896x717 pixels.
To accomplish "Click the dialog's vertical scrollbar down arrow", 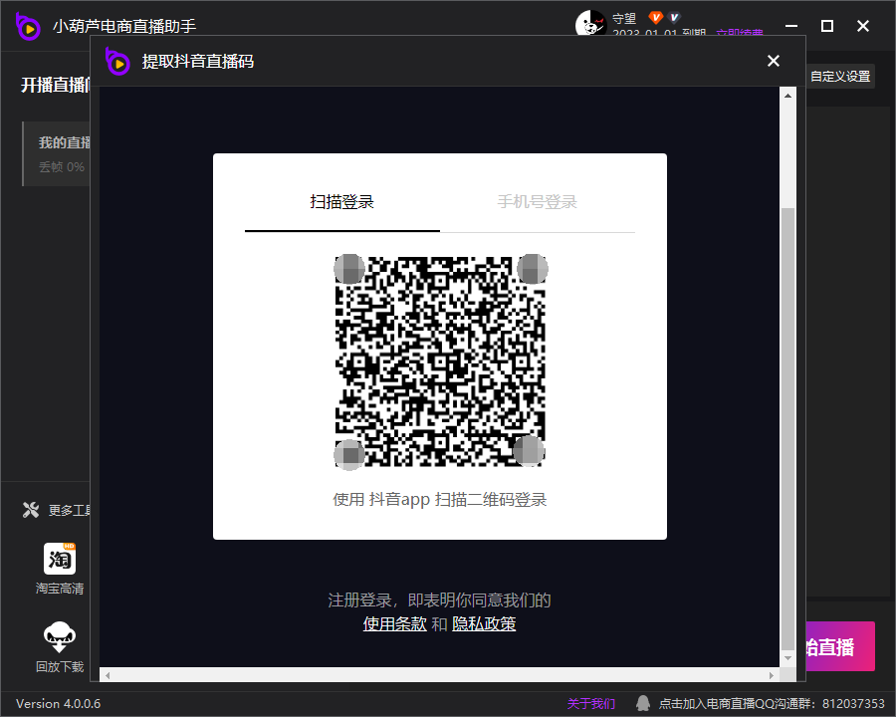I will click(x=787, y=658).
